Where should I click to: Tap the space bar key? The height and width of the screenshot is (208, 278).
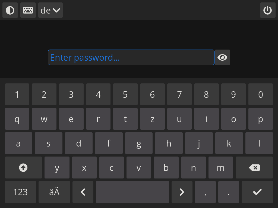point(132,192)
